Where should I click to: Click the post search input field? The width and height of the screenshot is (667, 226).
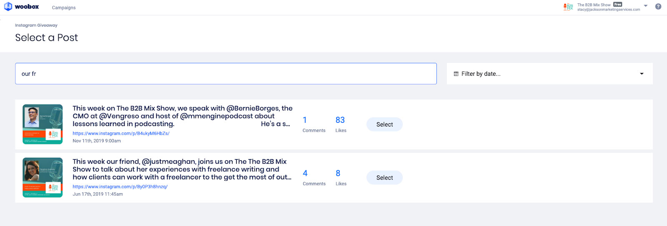click(226, 74)
